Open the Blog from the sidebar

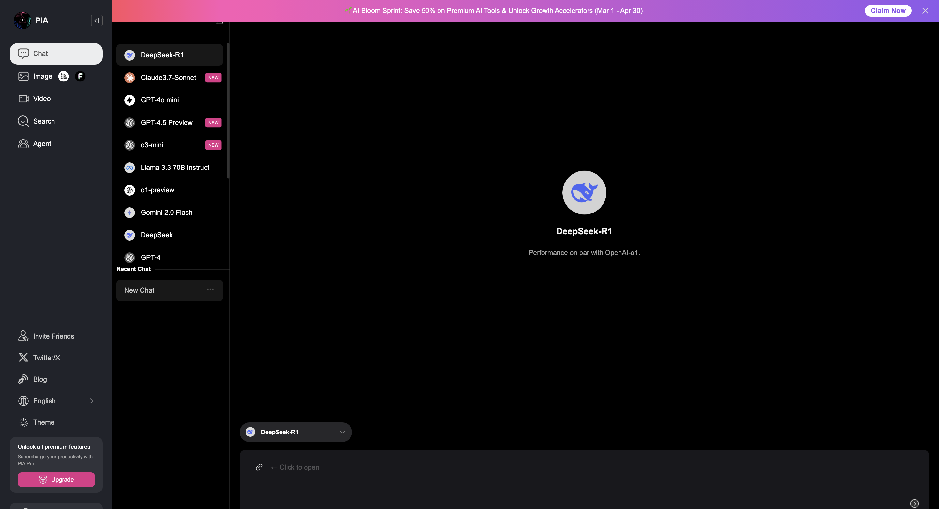click(x=23, y=379)
